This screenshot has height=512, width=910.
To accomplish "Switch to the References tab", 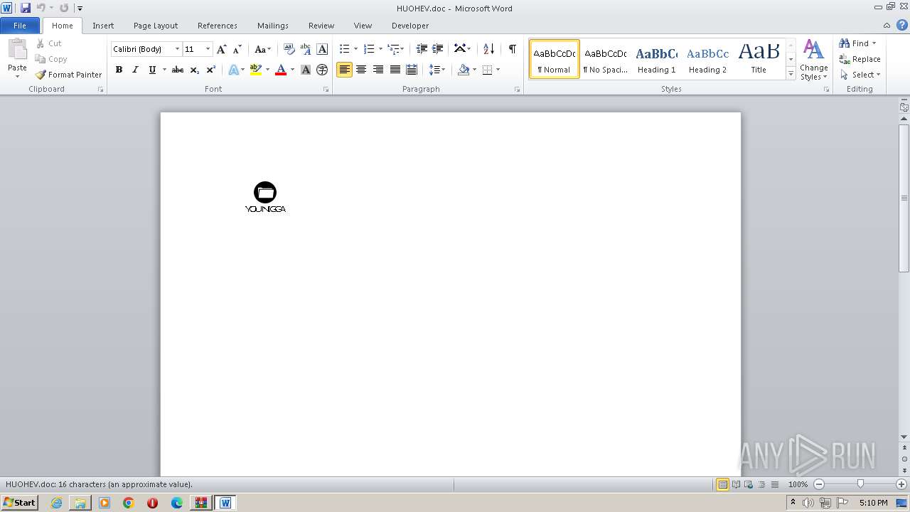I will (x=218, y=26).
